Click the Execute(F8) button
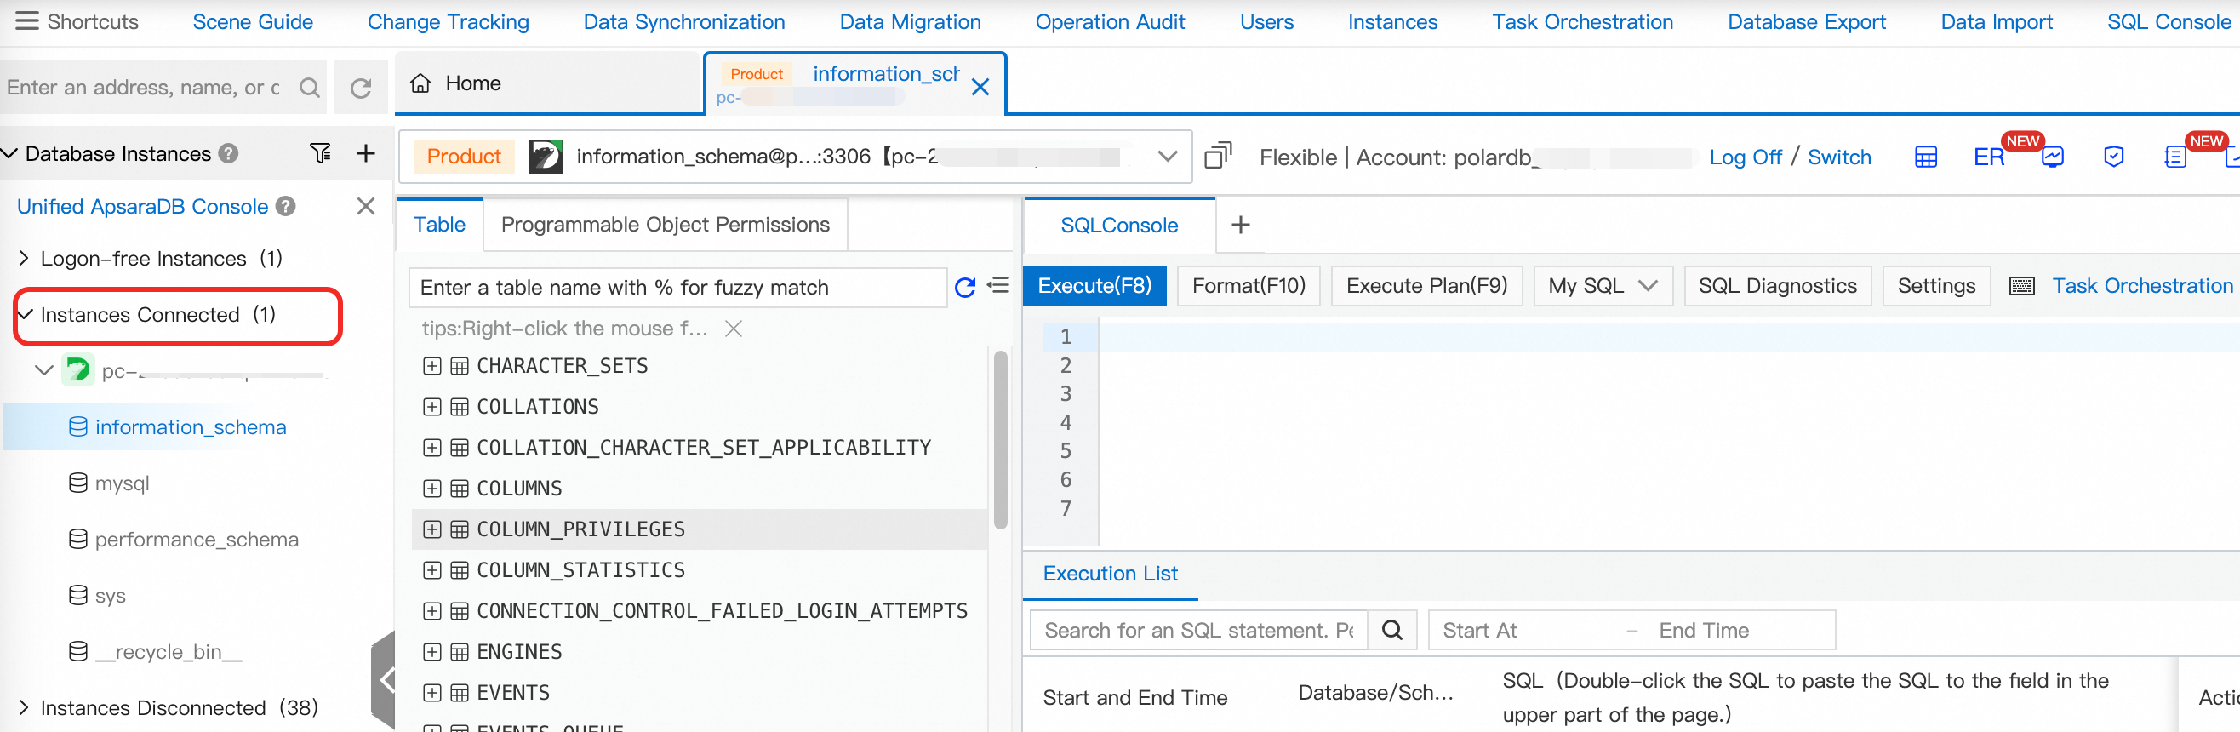 (x=1094, y=286)
